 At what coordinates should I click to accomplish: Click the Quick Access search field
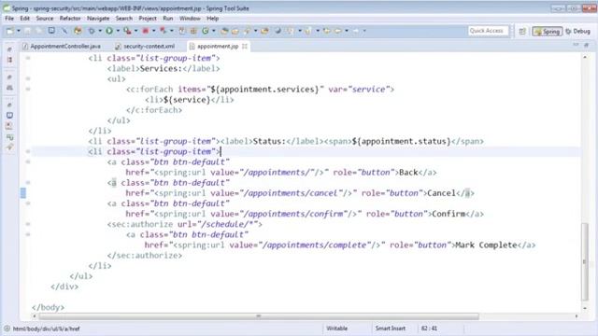click(488, 31)
